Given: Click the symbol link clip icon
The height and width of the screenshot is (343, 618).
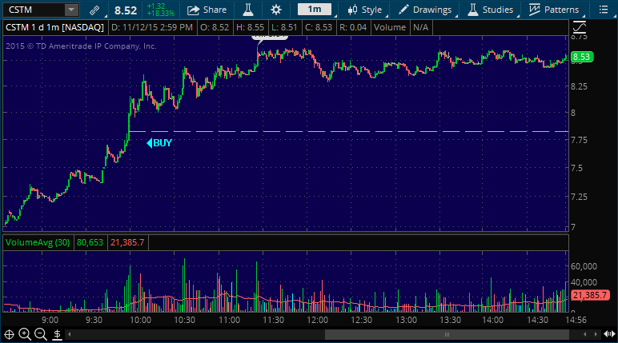Looking at the screenshot, I should coord(94,10).
